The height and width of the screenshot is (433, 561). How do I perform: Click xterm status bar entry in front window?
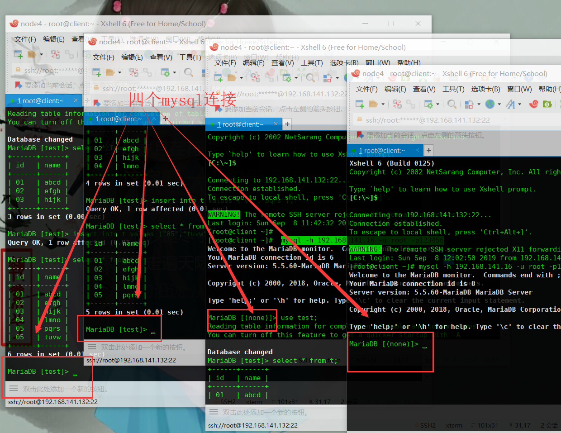pos(454,425)
